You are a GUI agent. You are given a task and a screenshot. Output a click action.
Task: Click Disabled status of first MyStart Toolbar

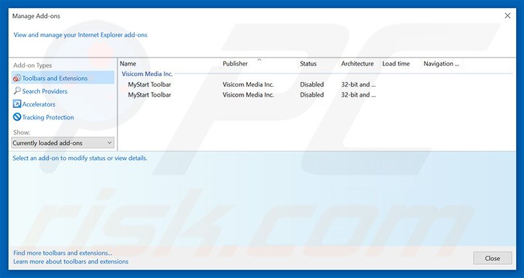click(312, 84)
